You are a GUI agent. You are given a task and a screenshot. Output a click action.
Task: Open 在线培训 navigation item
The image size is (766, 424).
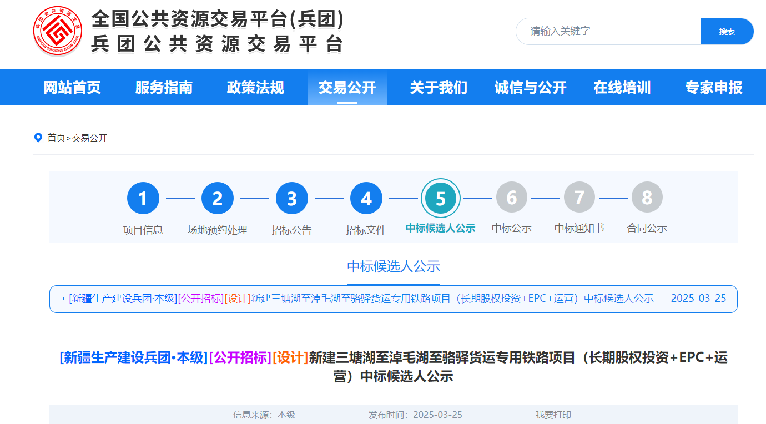pyautogui.click(x=622, y=87)
